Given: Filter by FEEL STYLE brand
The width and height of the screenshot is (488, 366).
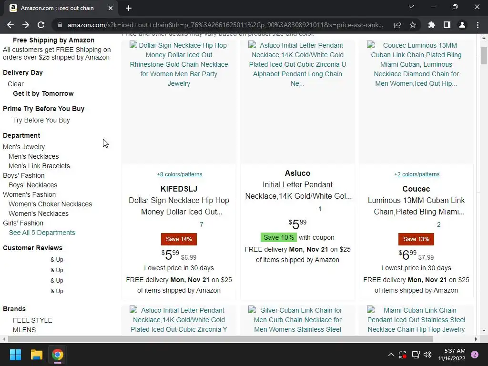Looking at the screenshot, I should coord(32,320).
